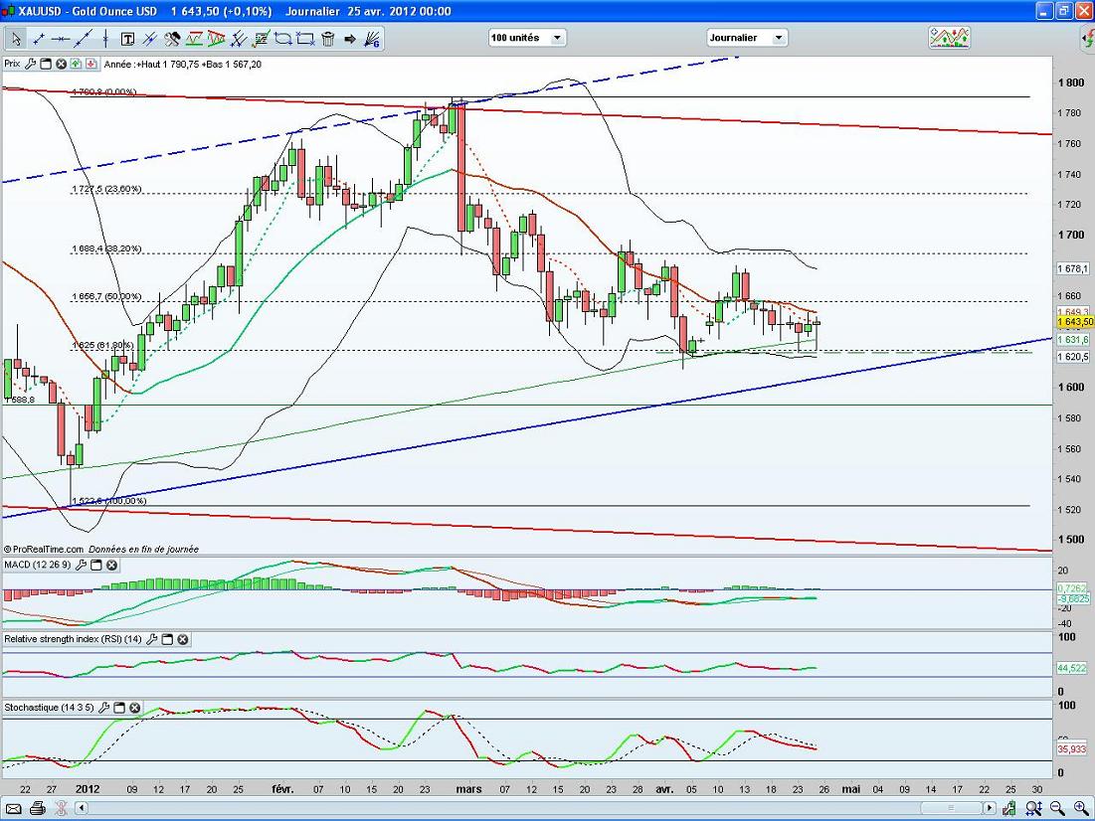This screenshot has width=1095, height=821.
Task: Select the black right arrow tool
Action: click(x=350, y=39)
